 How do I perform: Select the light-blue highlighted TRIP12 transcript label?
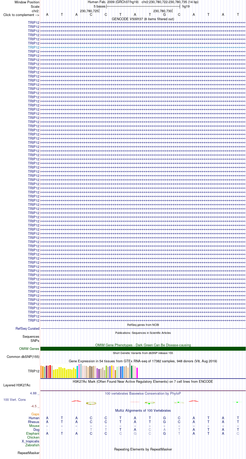point(34,47)
